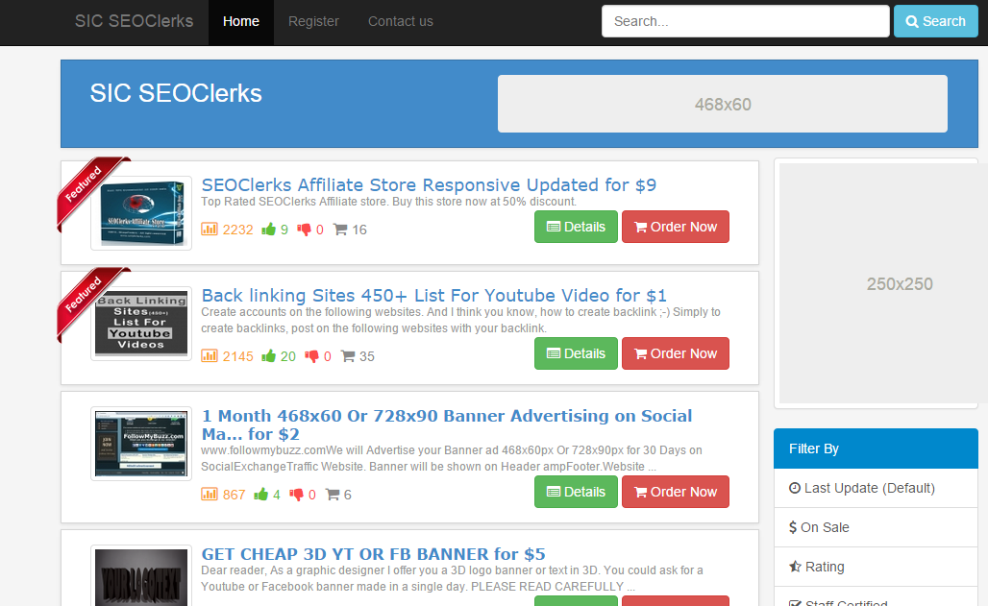Click the cart icon inside an Order Now button
The width and height of the screenshot is (988, 606).
point(641,227)
